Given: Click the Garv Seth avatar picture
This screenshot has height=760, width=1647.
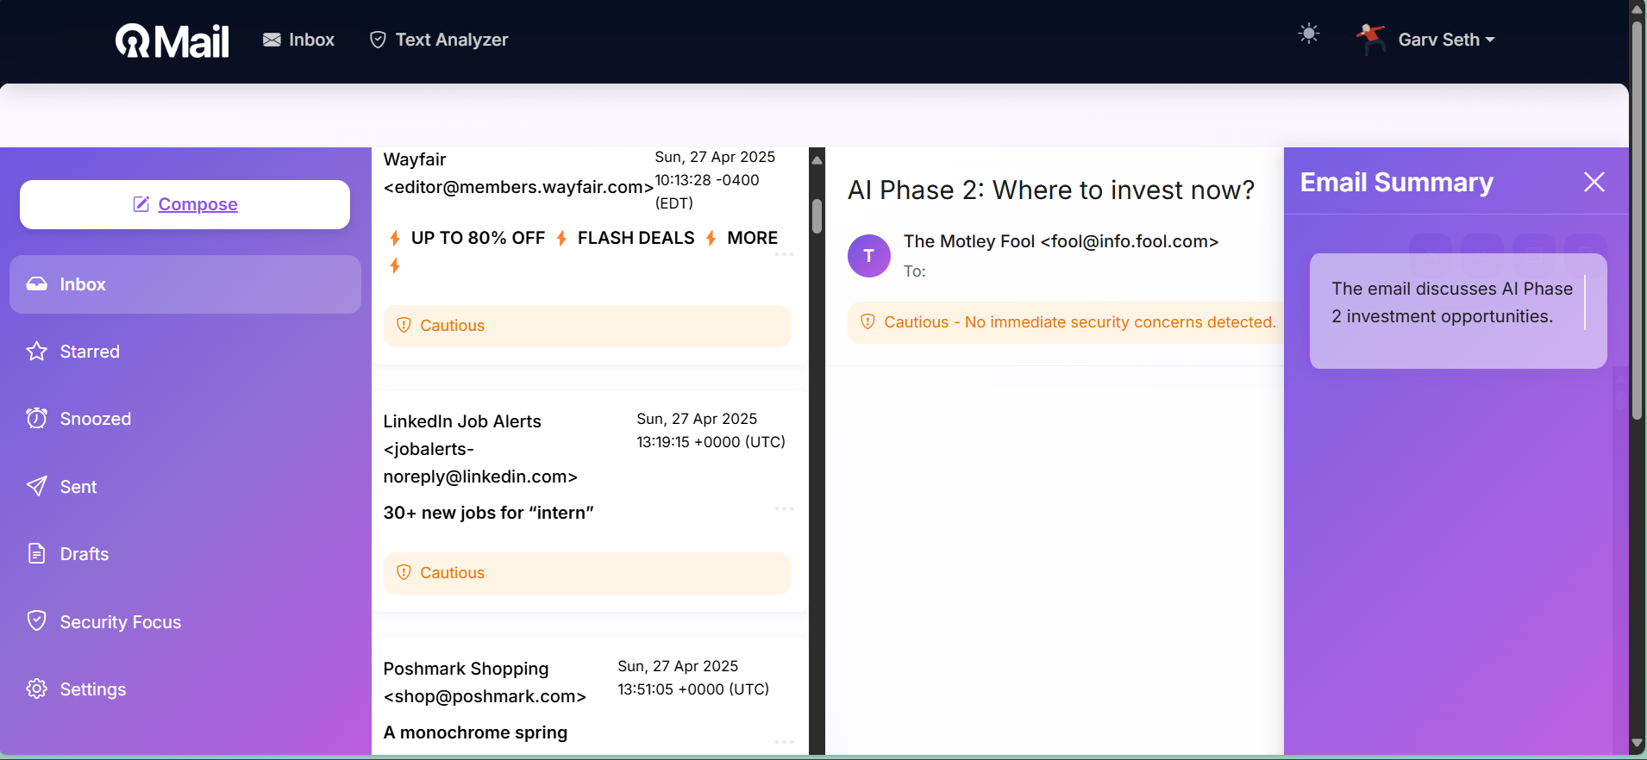Looking at the screenshot, I should (x=1370, y=39).
